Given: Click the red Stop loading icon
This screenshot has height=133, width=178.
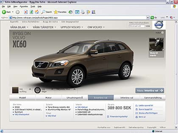Looking at the screenshot, I should 26,12.
